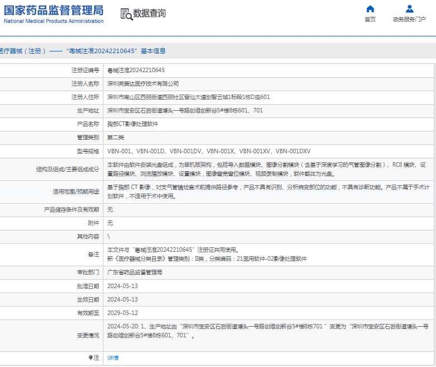Image resolution: width=436 pixels, height=367 pixels.
Task: Select the 备注 remarks text
Action: pyautogui.click(x=207, y=255)
